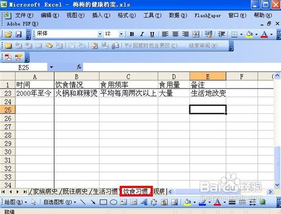Click the Name Box showing E25
Viewport: 281px width, 214px height.
pos(24,67)
